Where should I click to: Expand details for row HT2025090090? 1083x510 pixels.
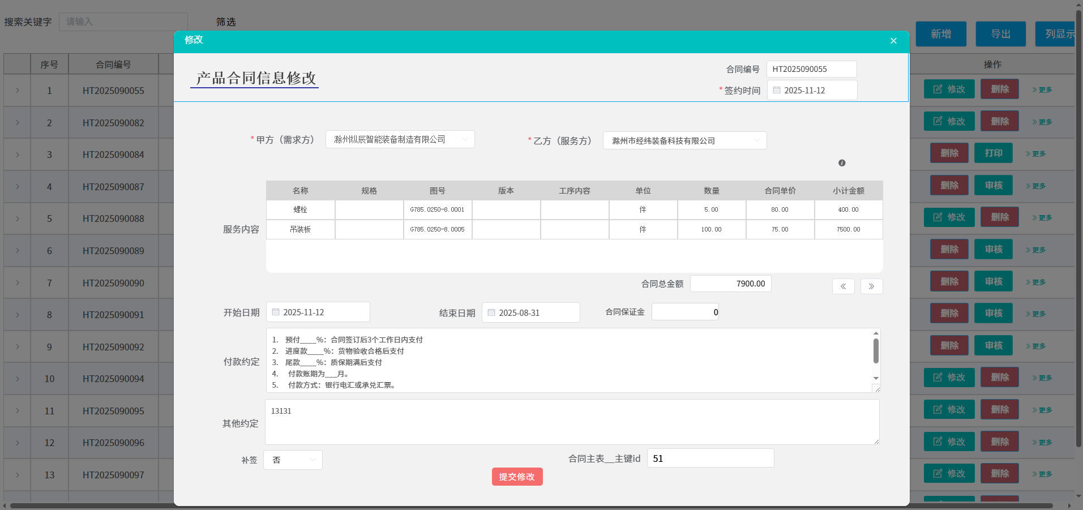pos(16,282)
